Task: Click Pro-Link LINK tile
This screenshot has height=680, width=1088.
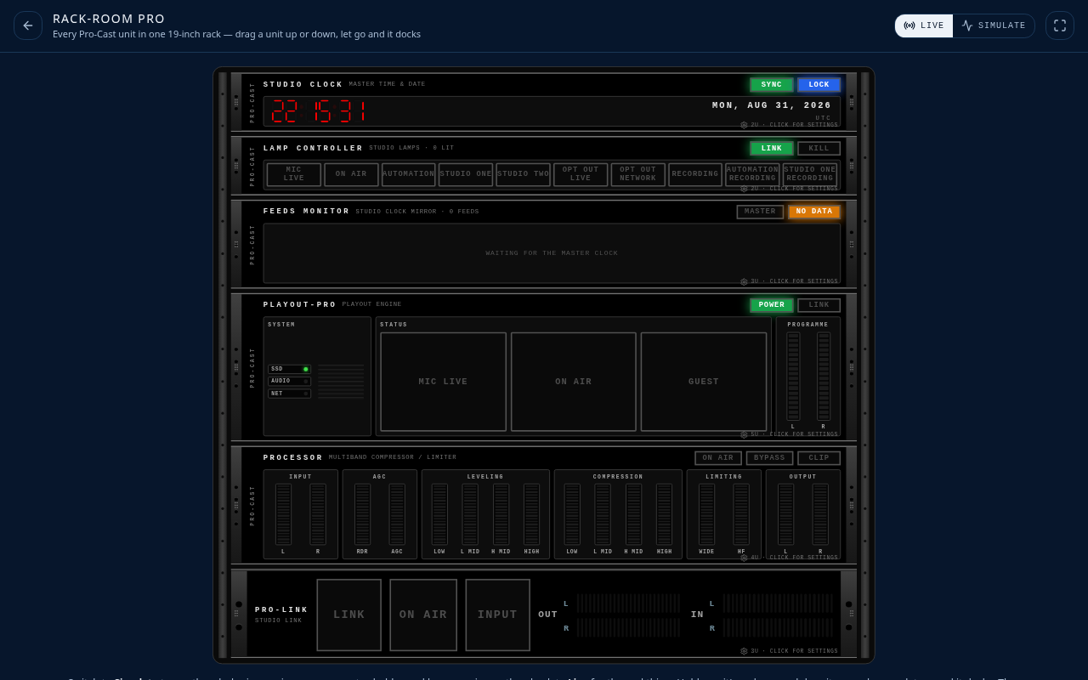Action: tap(349, 615)
